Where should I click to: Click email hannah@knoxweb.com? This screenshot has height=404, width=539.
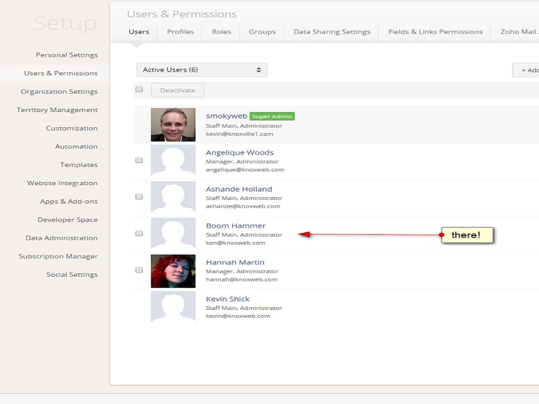point(241,280)
